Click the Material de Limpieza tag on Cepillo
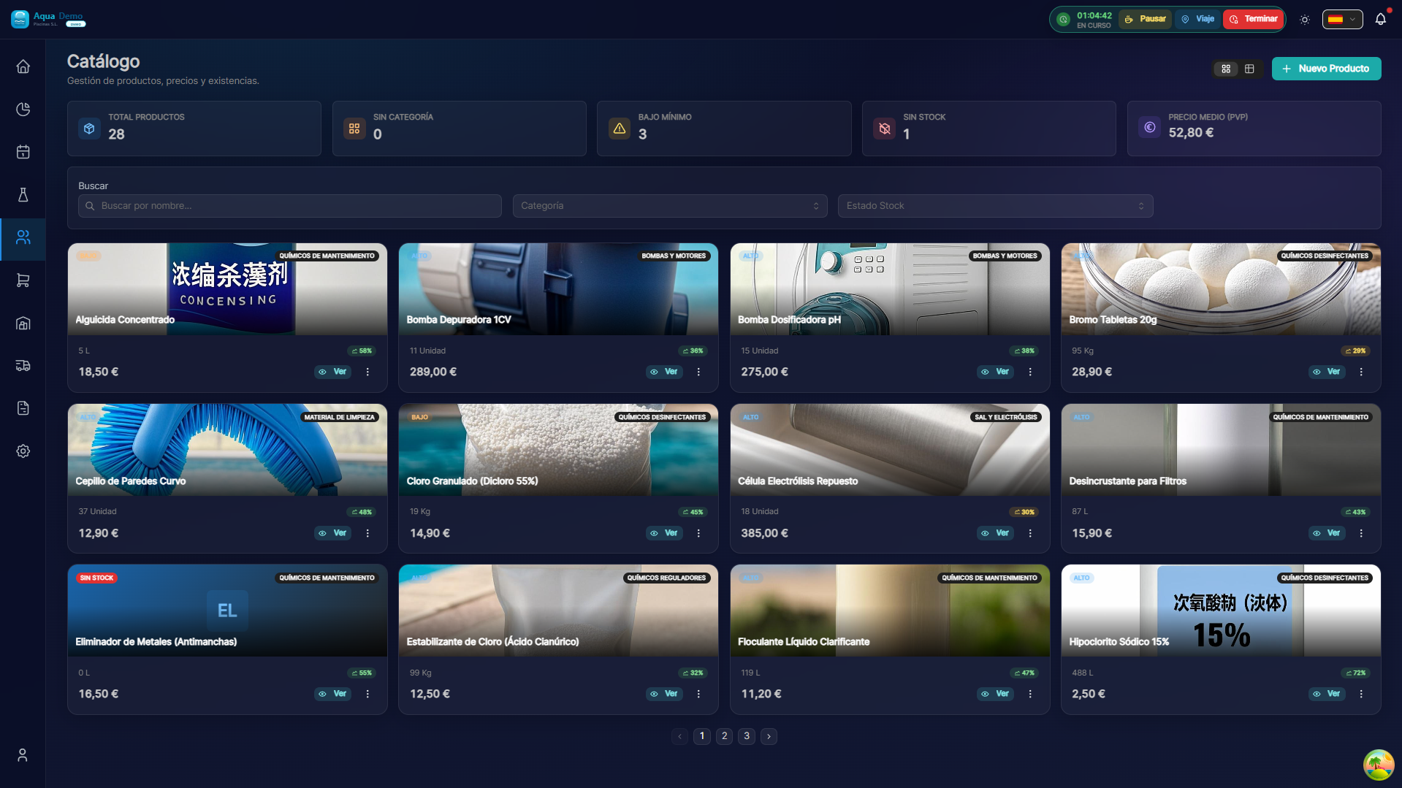Image resolution: width=1402 pixels, height=788 pixels. click(x=339, y=418)
